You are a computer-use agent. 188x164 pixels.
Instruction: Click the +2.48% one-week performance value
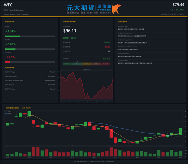click(11, 44)
